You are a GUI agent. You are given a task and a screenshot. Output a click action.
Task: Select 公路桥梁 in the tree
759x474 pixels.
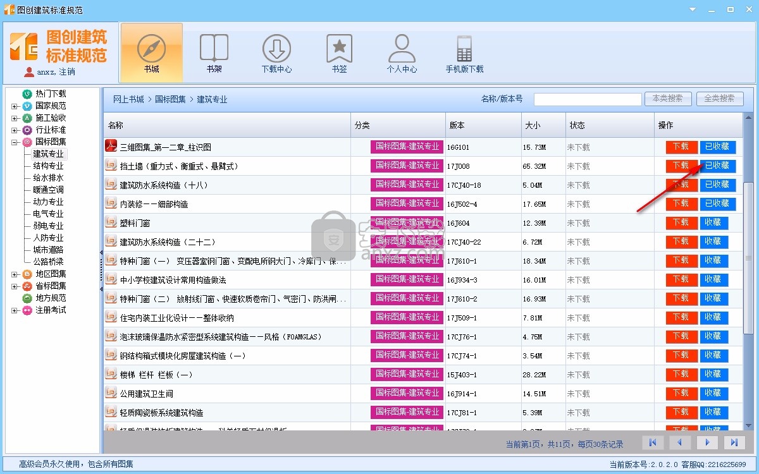tap(48, 262)
